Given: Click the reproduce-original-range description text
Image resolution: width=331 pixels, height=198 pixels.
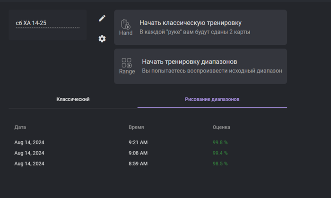Looking at the screenshot, I should click(x=212, y=71).
